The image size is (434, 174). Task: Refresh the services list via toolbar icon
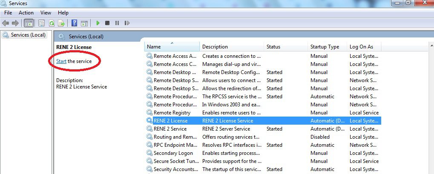click(52, 23)
